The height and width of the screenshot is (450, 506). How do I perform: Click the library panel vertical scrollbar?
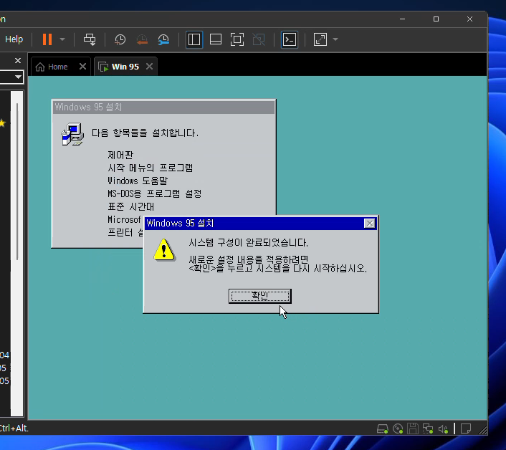(17, 181)
